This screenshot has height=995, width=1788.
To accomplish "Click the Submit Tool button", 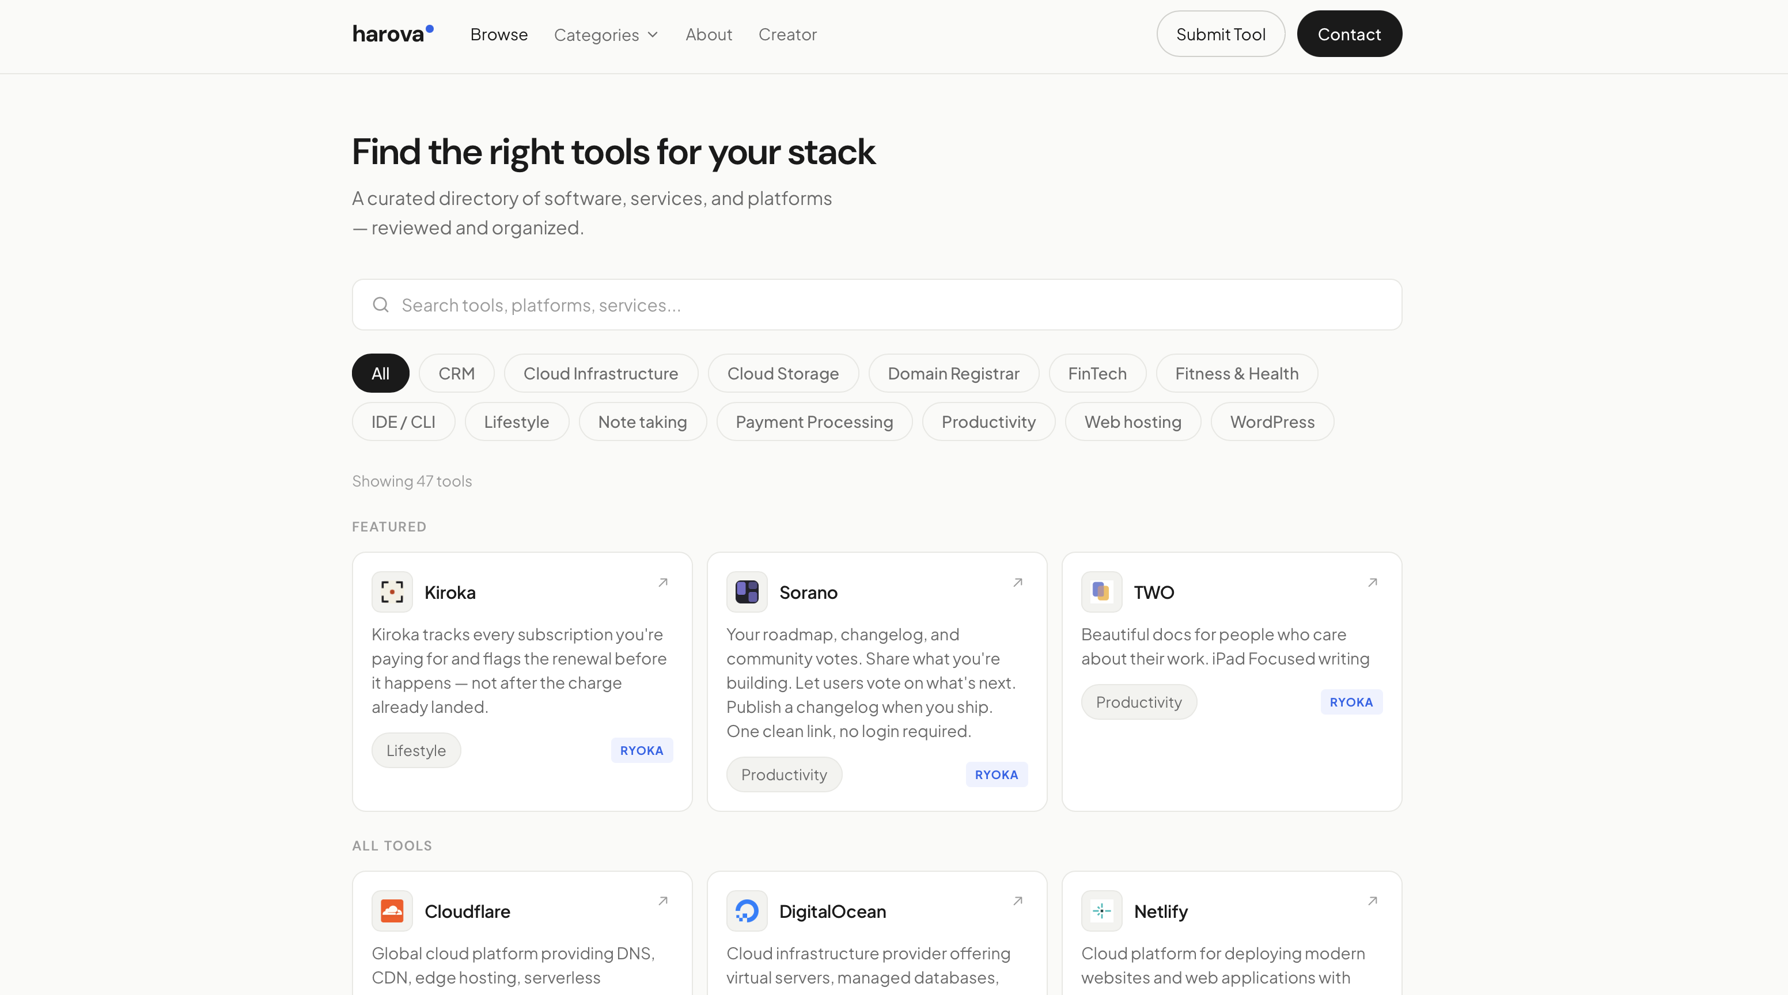I will (x=1220, y=34).
